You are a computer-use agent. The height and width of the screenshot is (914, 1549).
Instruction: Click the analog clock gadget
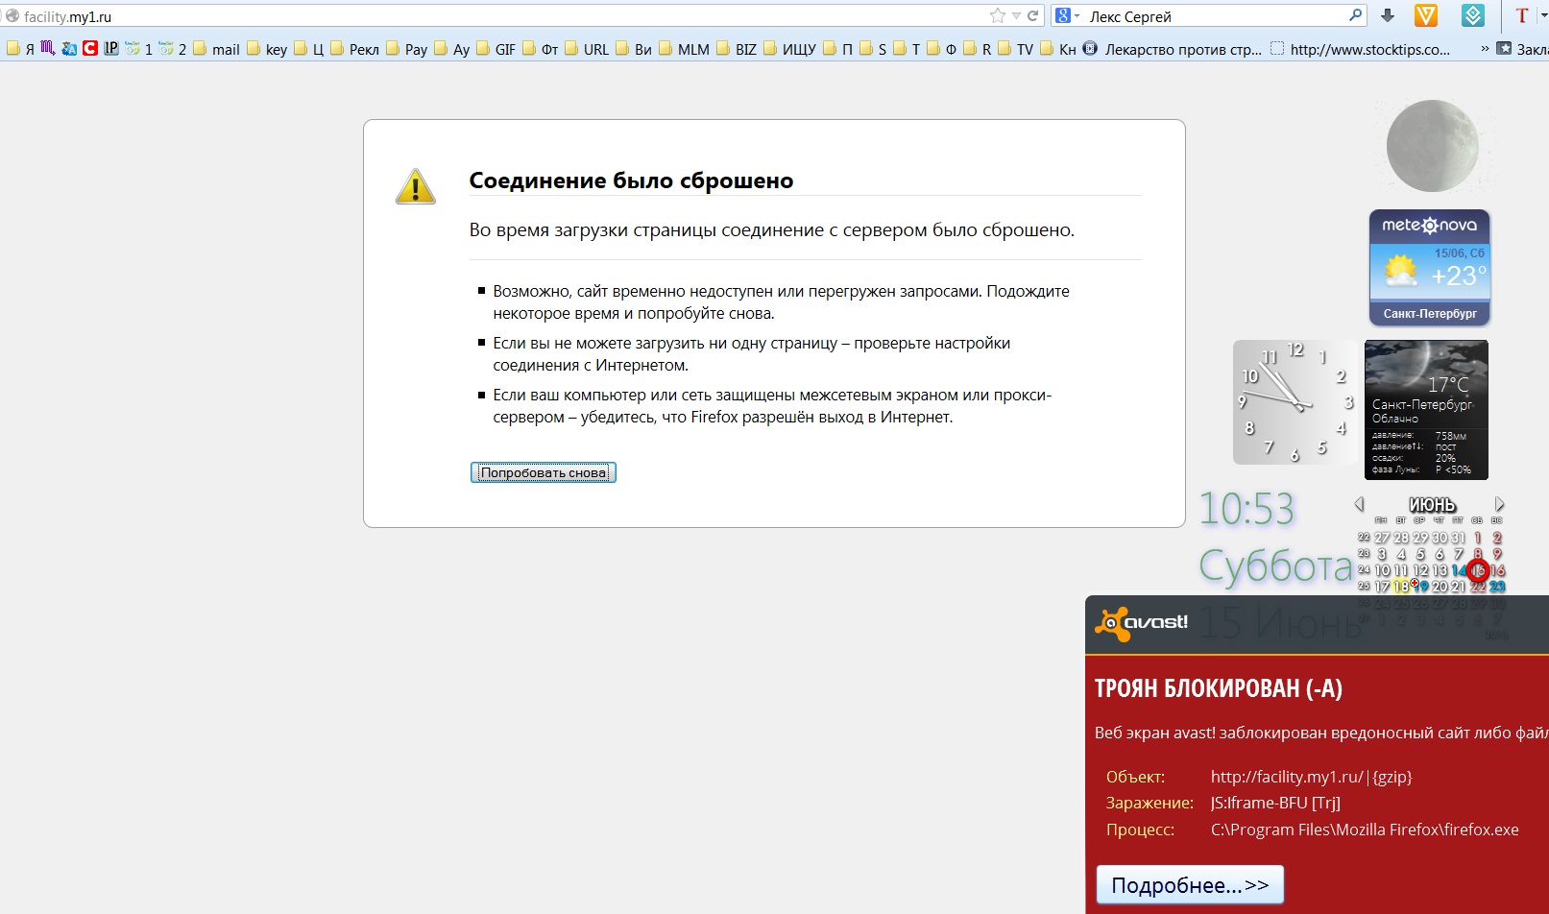point(1295,401)
